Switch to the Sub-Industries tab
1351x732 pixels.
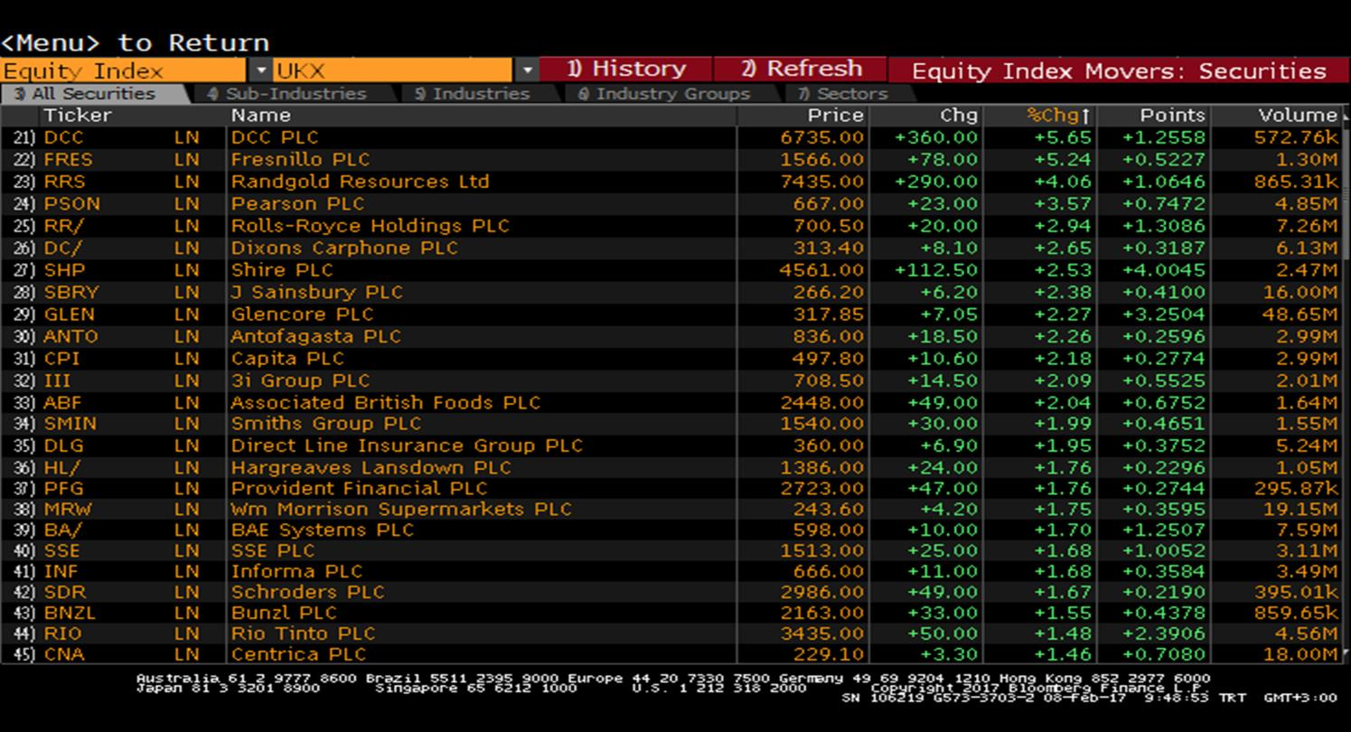[287, 94]
